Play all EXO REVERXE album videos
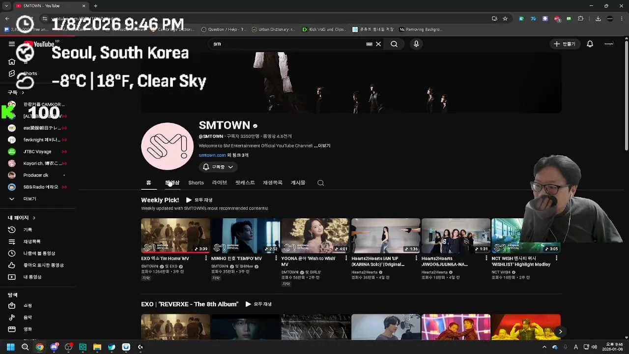 click(x=258, y=304)
